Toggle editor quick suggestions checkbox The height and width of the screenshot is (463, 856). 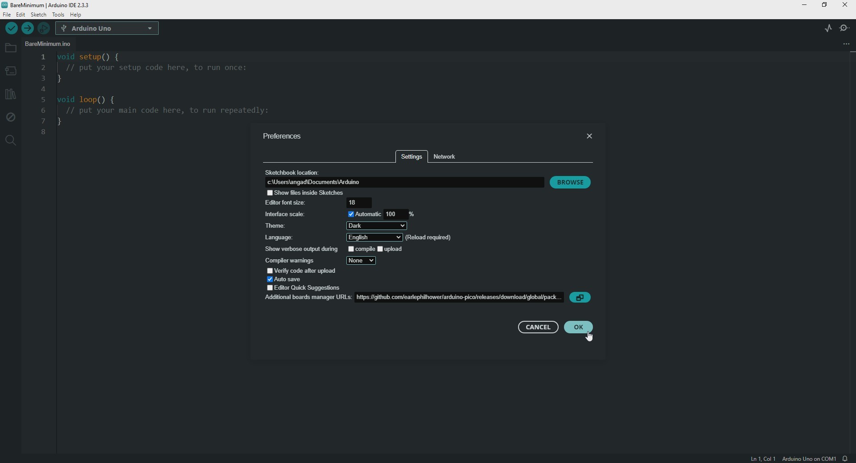(270, 288)
